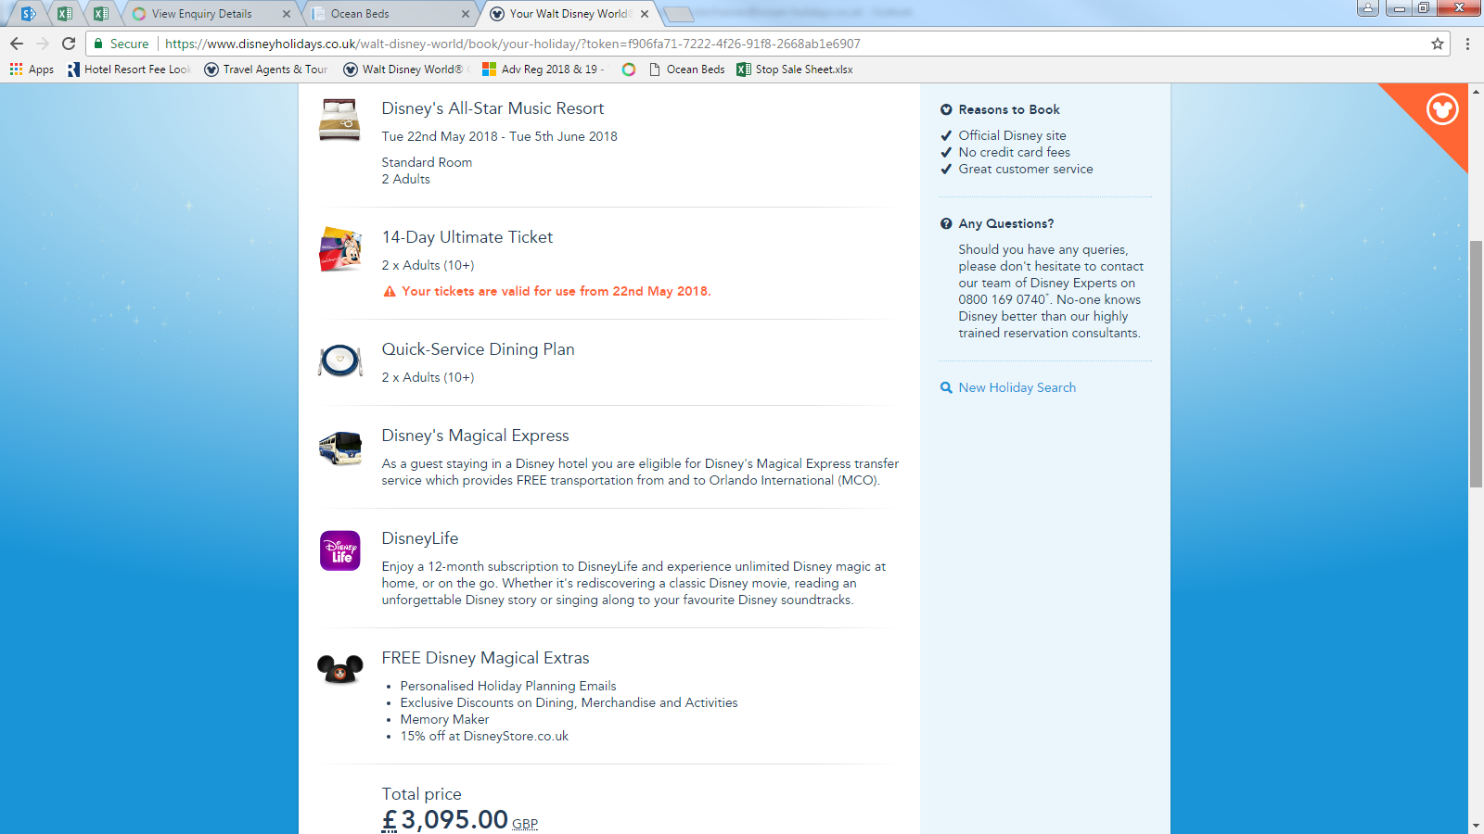Open the Travel Agents & Tour bookmark
This screenshot has height=834, width=1484.
click(x=266, y=69)
